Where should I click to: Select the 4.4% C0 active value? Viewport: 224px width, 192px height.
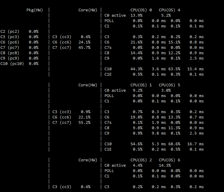(138, 165)
